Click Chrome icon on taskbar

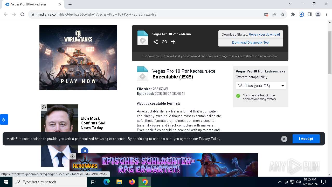(x=145, y=182)
